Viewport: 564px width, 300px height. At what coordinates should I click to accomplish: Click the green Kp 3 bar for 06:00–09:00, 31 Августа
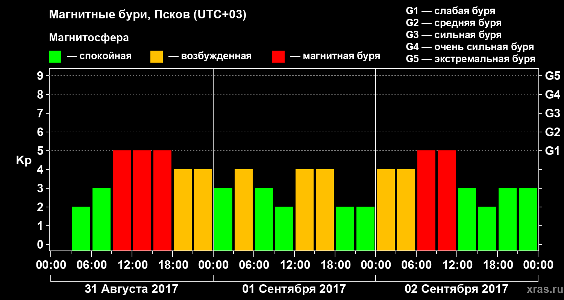pos(102,219)
